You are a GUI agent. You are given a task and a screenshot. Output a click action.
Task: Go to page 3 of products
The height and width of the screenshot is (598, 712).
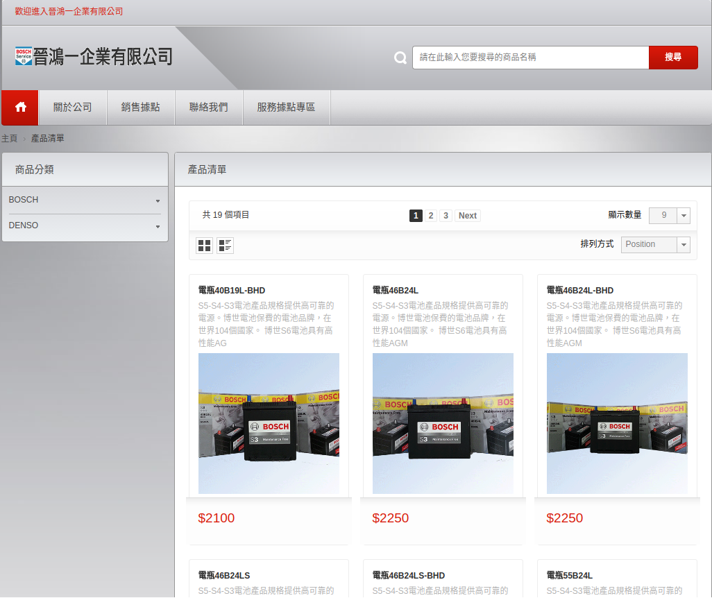[446, 216]
